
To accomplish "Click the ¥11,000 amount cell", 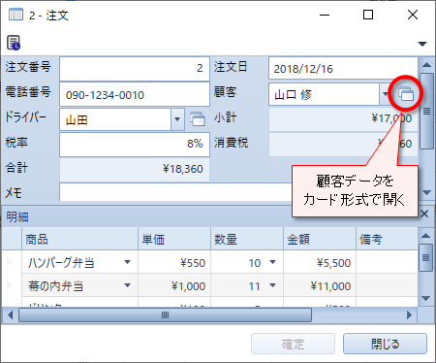I will [320, 285].
